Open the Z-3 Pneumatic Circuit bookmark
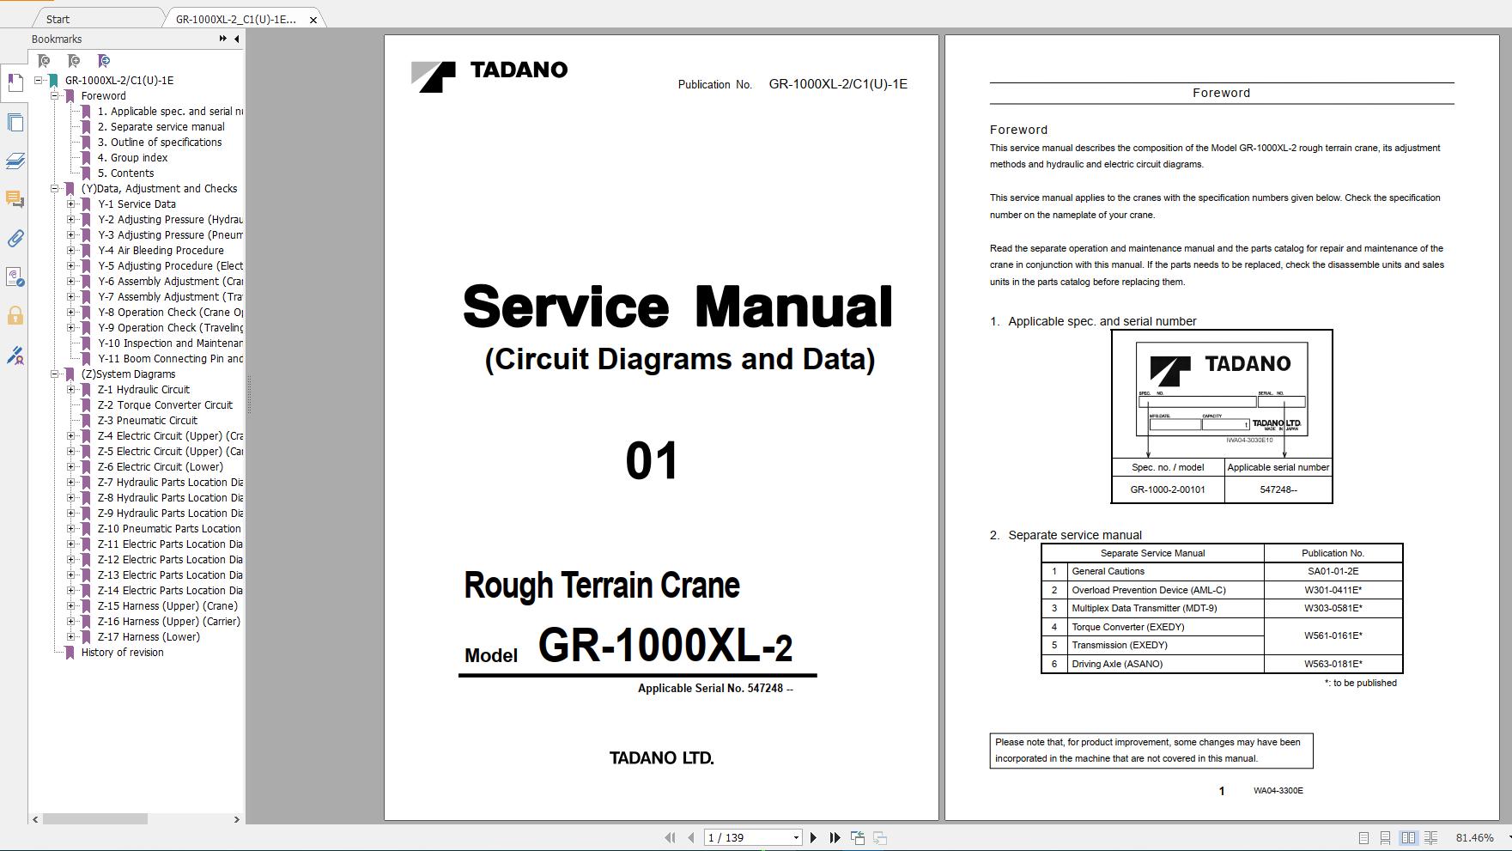Viewport: 1512px width, 851px height. [147, 421]
